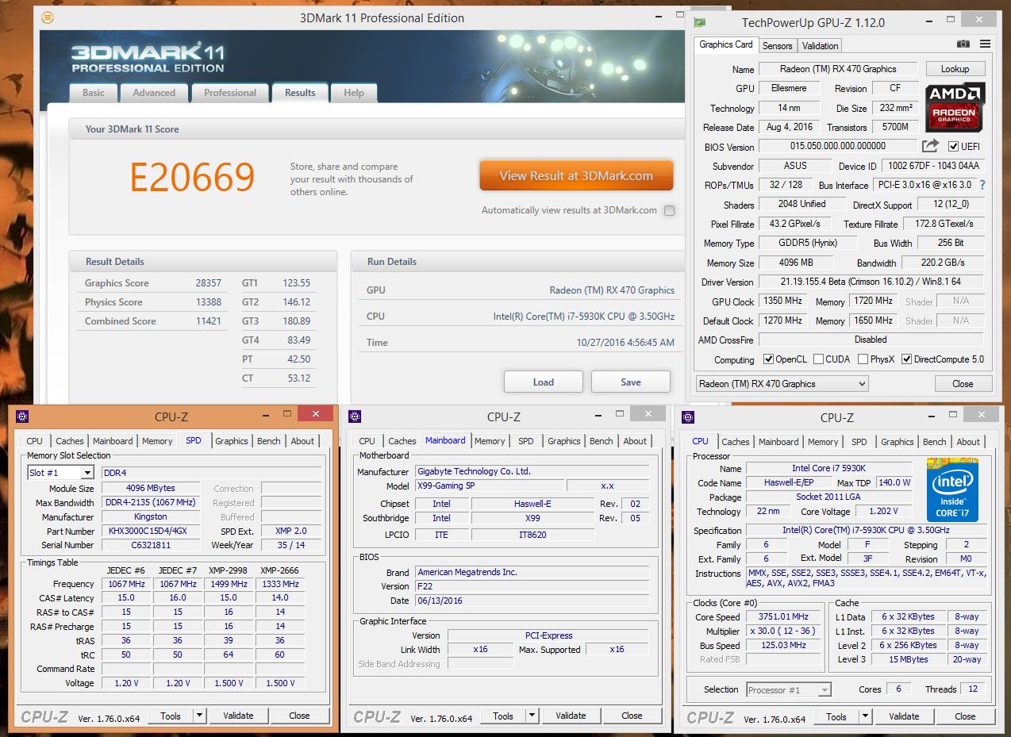This screenshot has width=1011, height=737.
Task: Click the BIOS Version field in GPU-Z
Action: [838, 146]
